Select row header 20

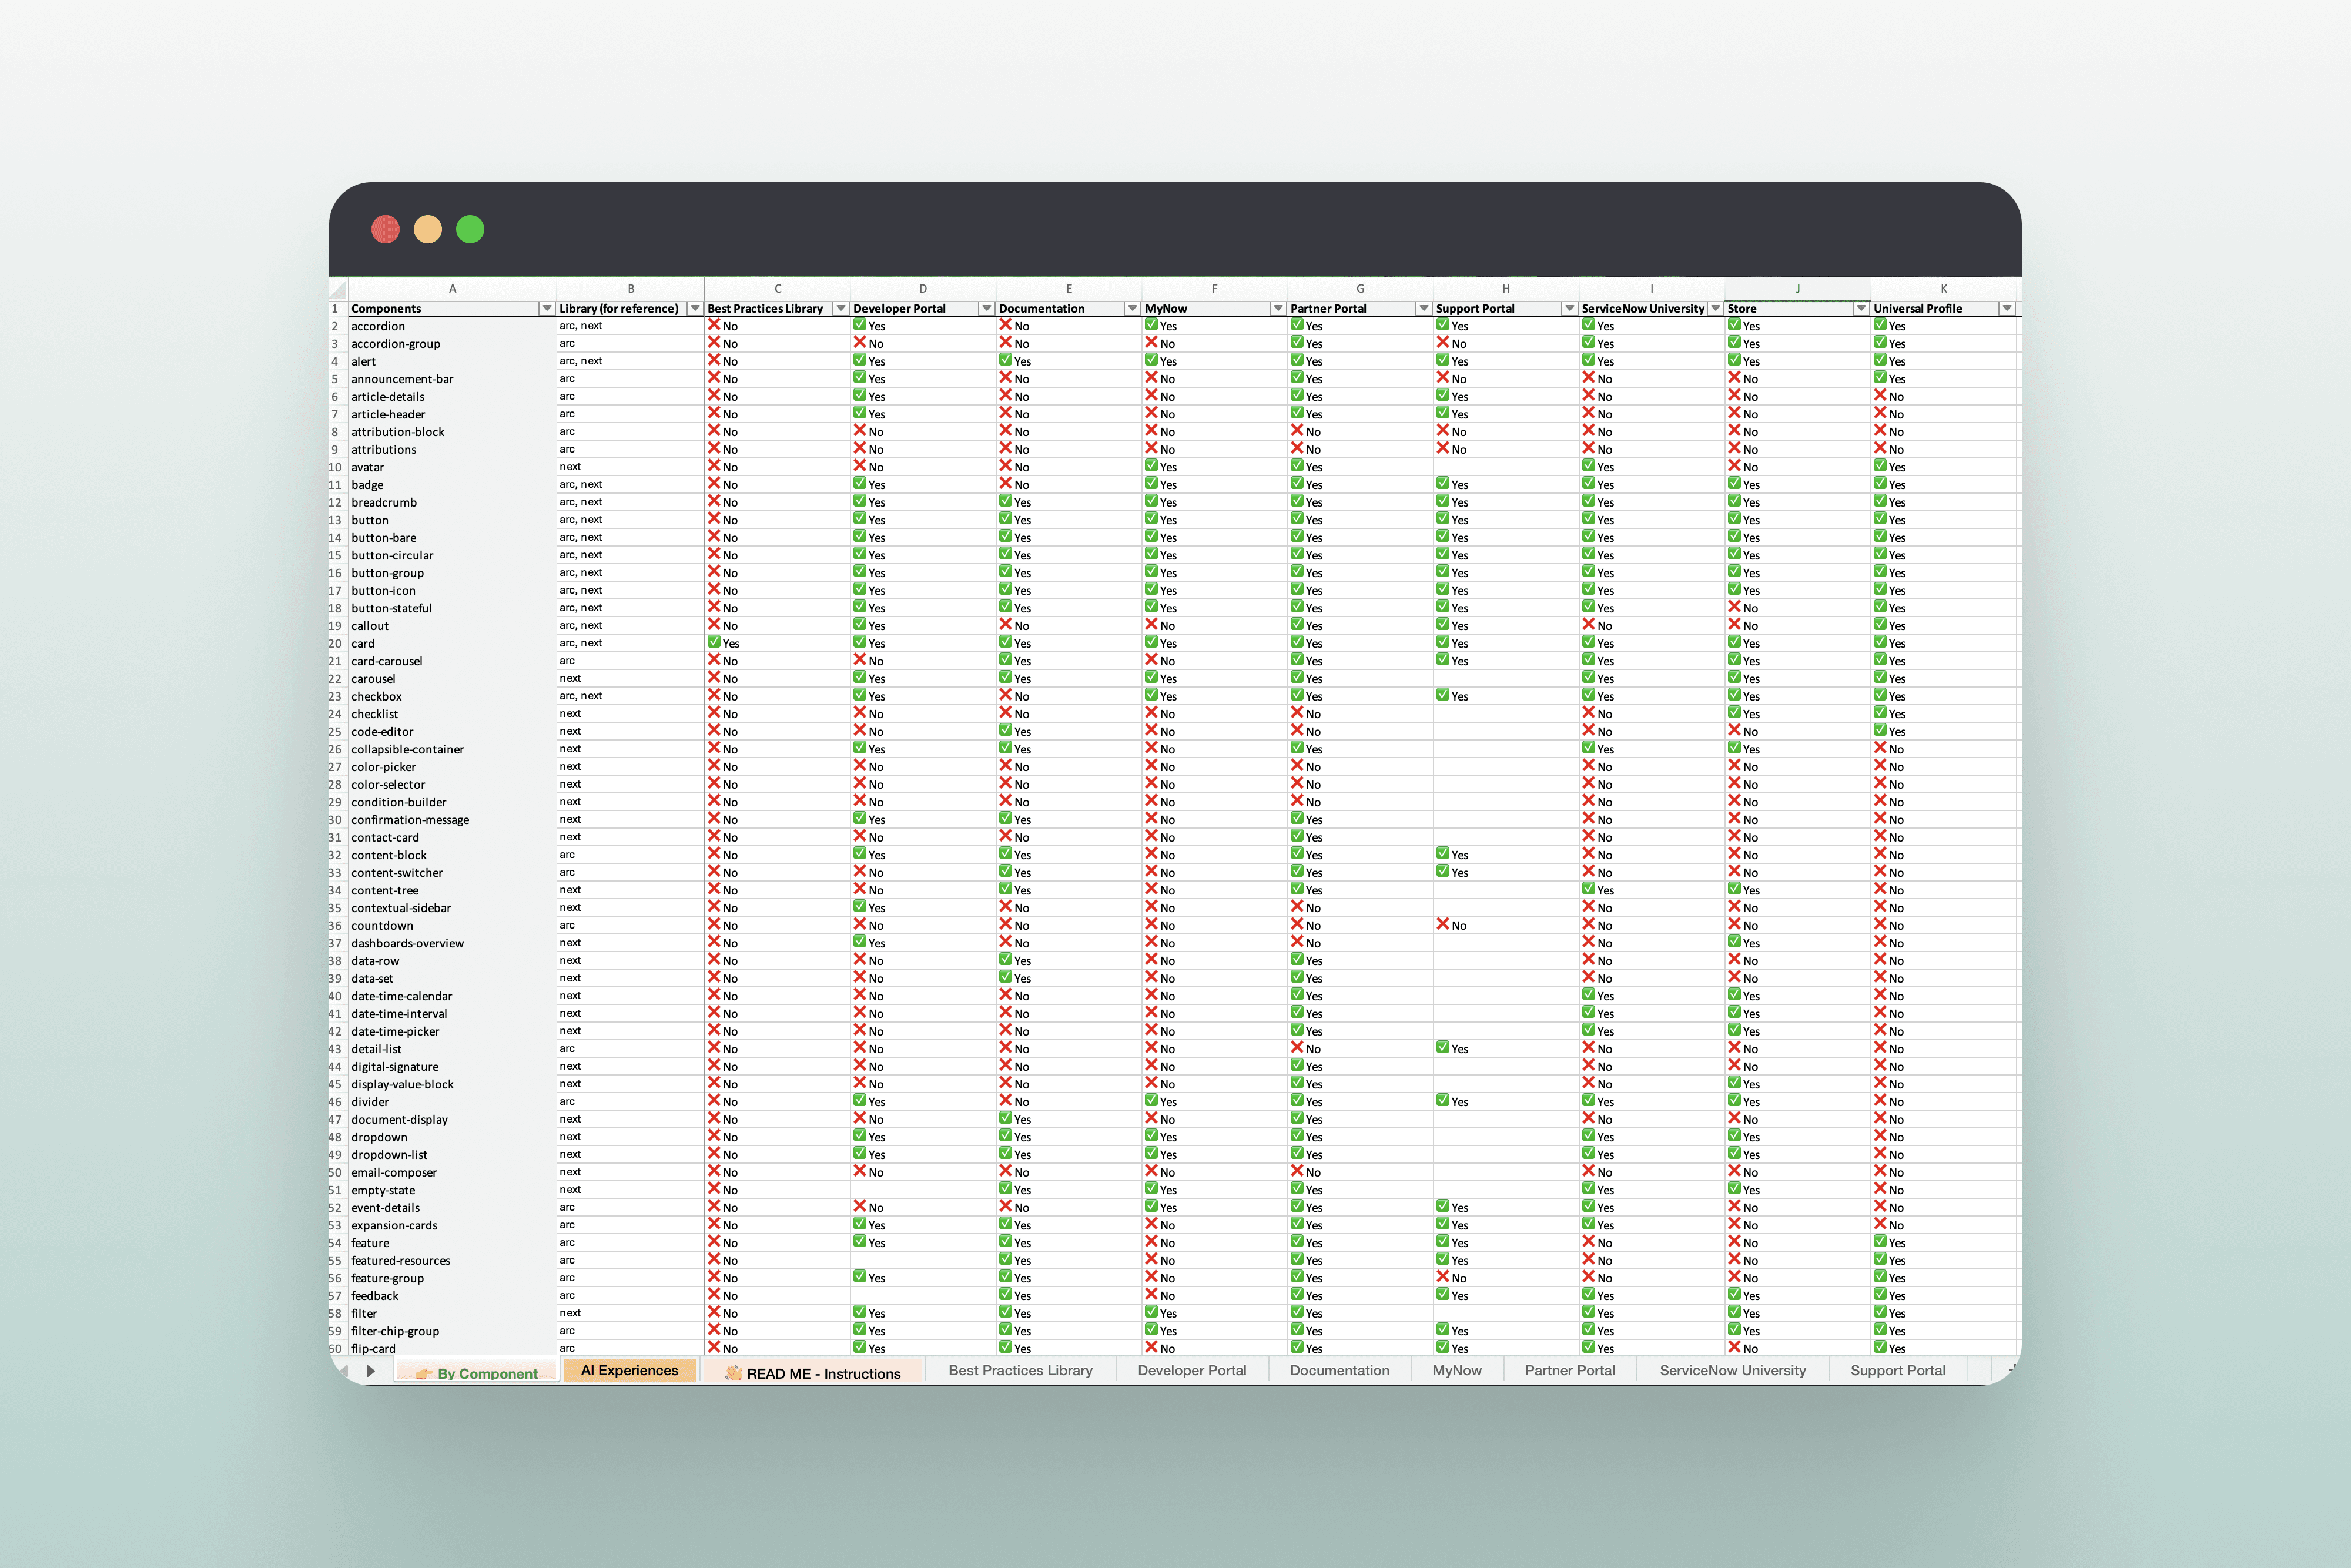(x=336, y=644)
